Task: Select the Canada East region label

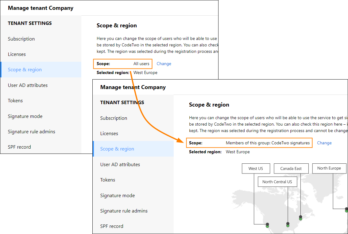Action: coord(291,169)
